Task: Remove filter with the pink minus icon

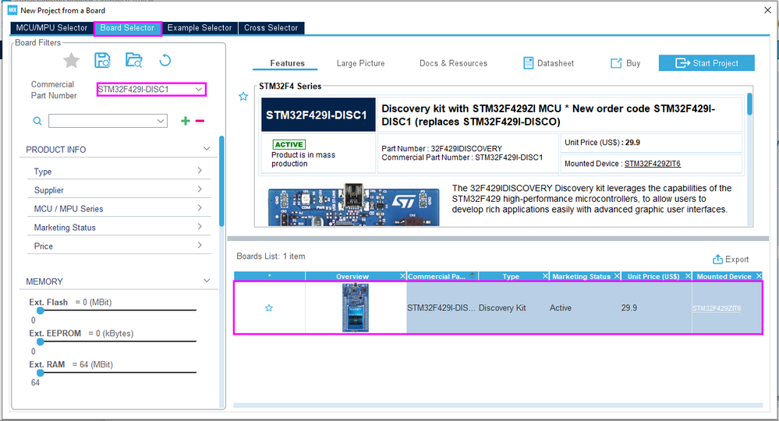Action: [x=200, y=121]
